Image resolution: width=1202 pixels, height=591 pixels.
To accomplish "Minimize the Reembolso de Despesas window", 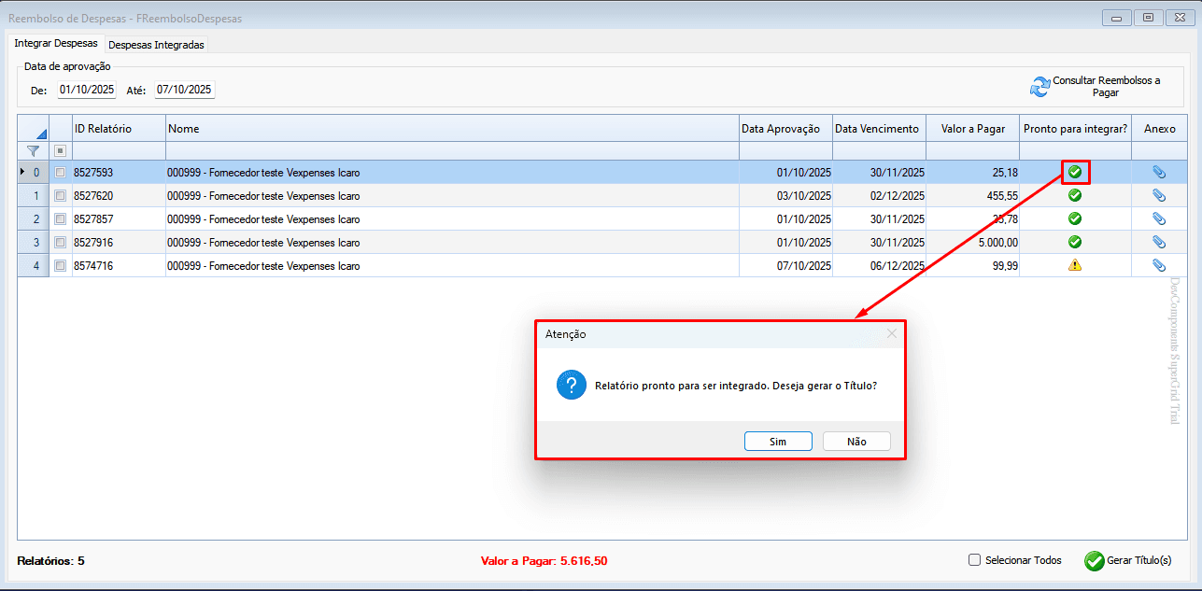I will [x=1117, y=17].
